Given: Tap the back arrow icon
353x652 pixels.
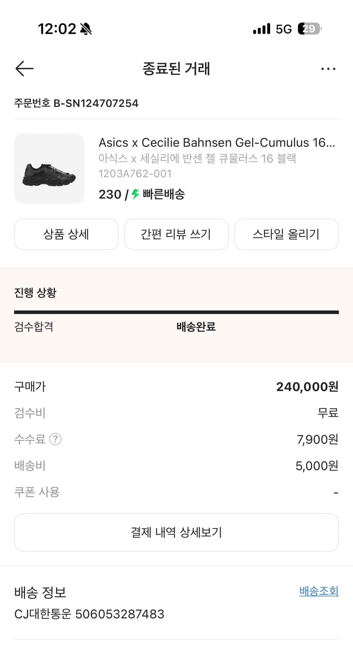Looking at the screenshot, I should tap(24, 68).
